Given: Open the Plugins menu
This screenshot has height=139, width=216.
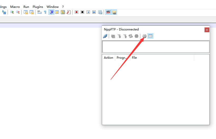Looking at the screenshot, I should click(x=38, y=7).
